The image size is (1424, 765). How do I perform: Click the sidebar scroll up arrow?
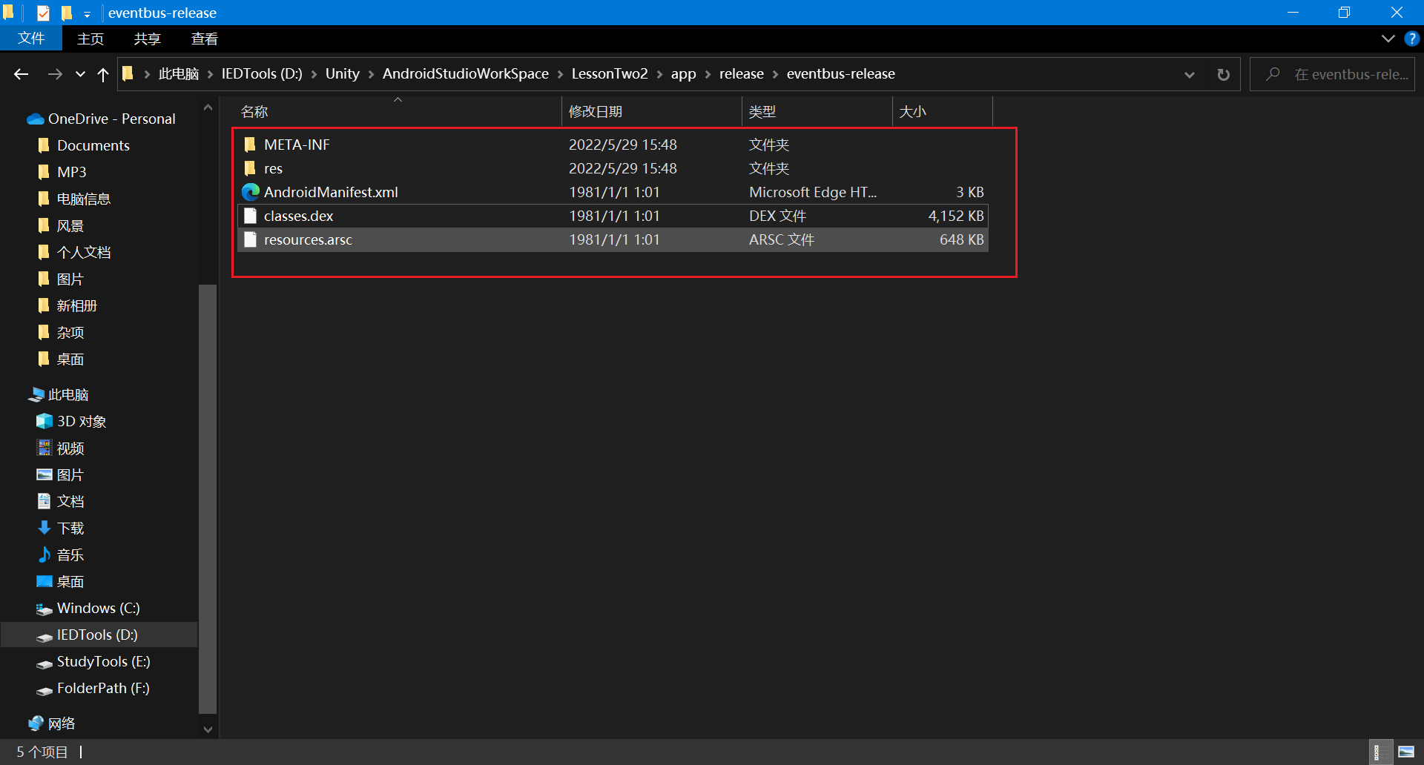208,107
